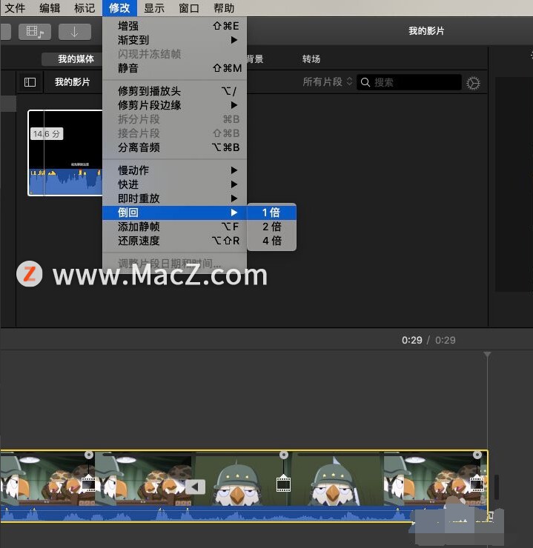
Task: Select the media clip thumbnail in browser
Action: (x=65, y=153)
